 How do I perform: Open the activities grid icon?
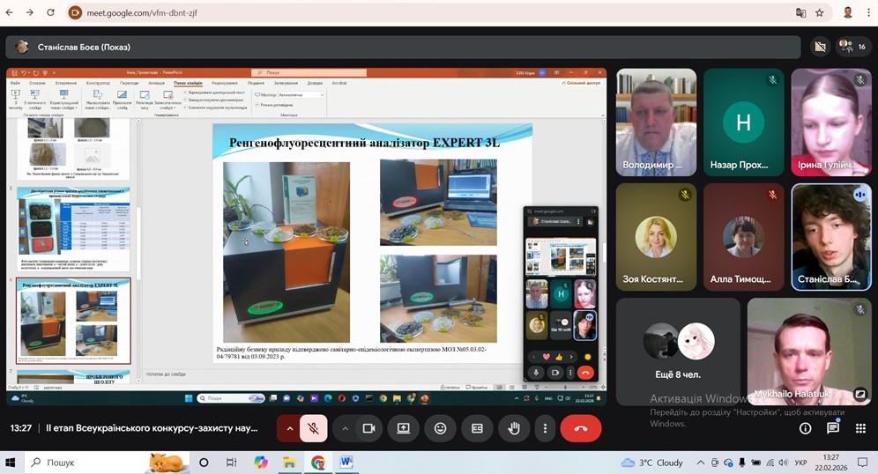860,428
